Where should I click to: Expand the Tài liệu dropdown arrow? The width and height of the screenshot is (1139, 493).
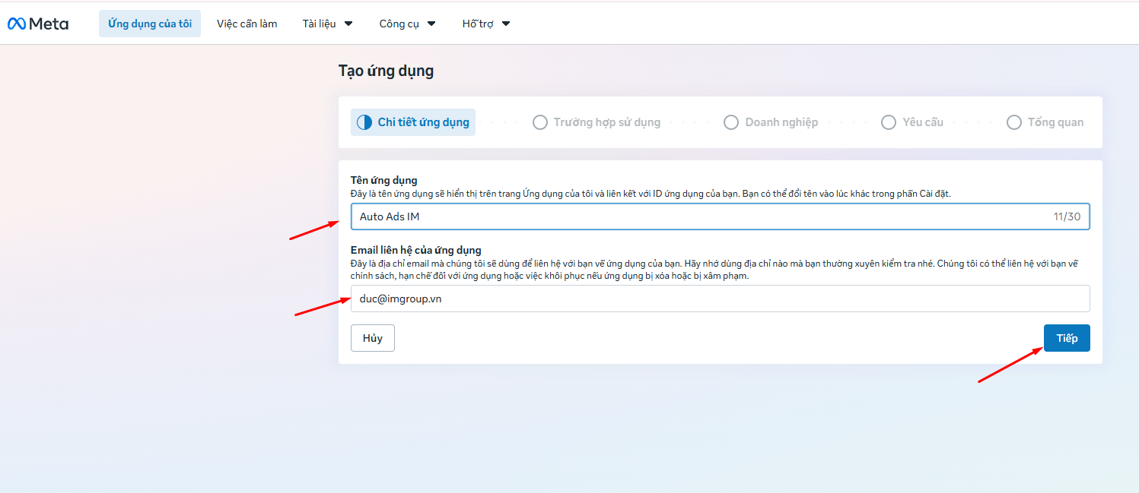348,24
